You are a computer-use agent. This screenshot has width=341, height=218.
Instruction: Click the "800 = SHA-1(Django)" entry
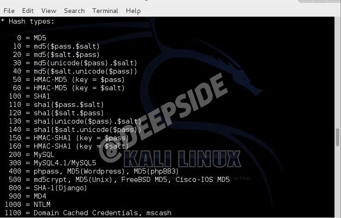[48, 188]
